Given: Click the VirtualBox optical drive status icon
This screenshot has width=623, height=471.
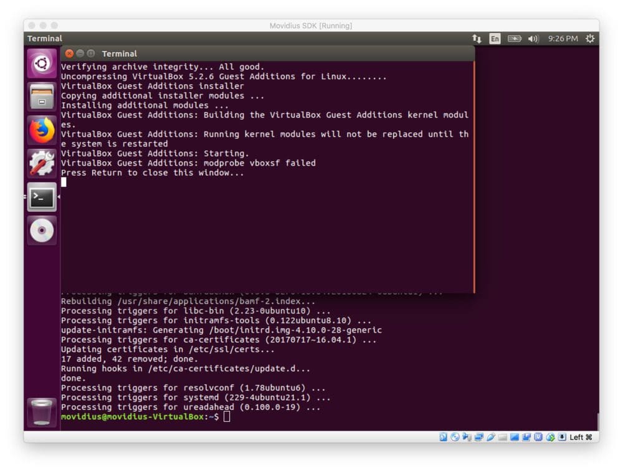Looking at the screenshot, I should tap(454, 437).
